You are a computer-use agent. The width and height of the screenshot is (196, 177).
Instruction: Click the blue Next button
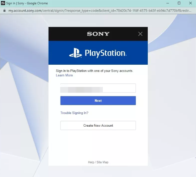(98, 101)
